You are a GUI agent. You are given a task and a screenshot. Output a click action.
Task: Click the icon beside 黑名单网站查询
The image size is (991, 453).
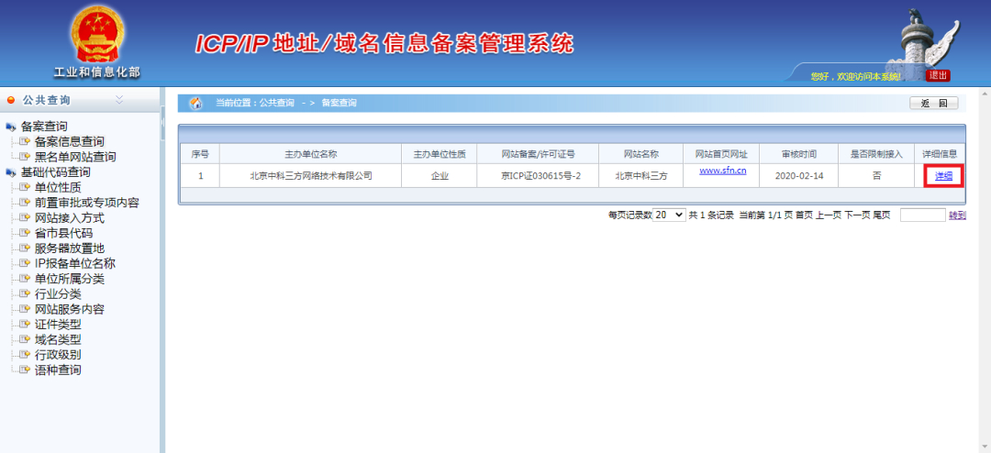click(26, 157)
